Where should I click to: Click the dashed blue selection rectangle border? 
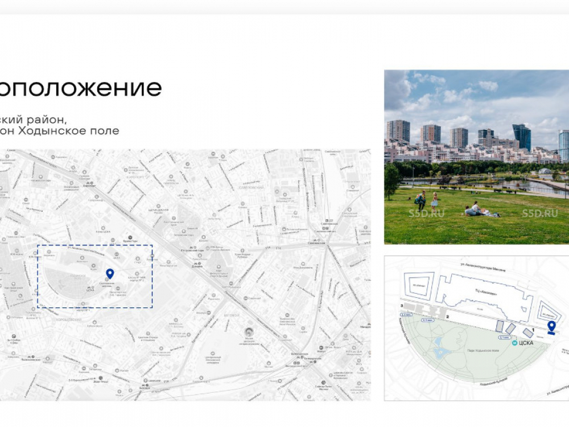coord(94,245)
